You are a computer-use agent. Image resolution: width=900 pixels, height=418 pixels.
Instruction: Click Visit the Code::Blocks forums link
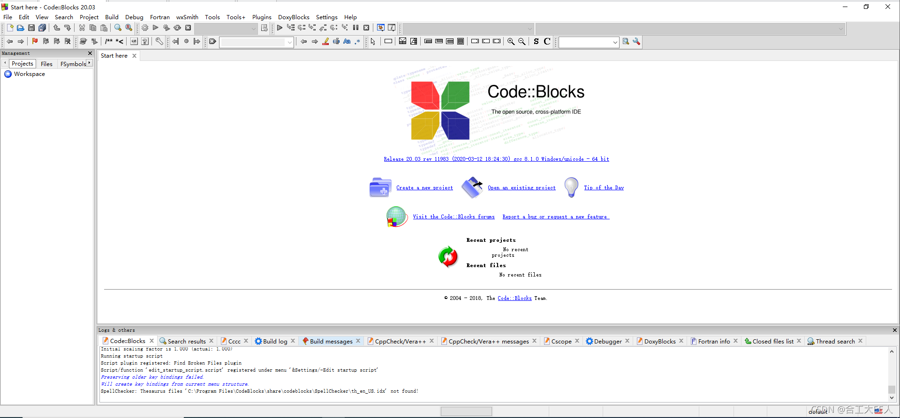coord(454,216)
